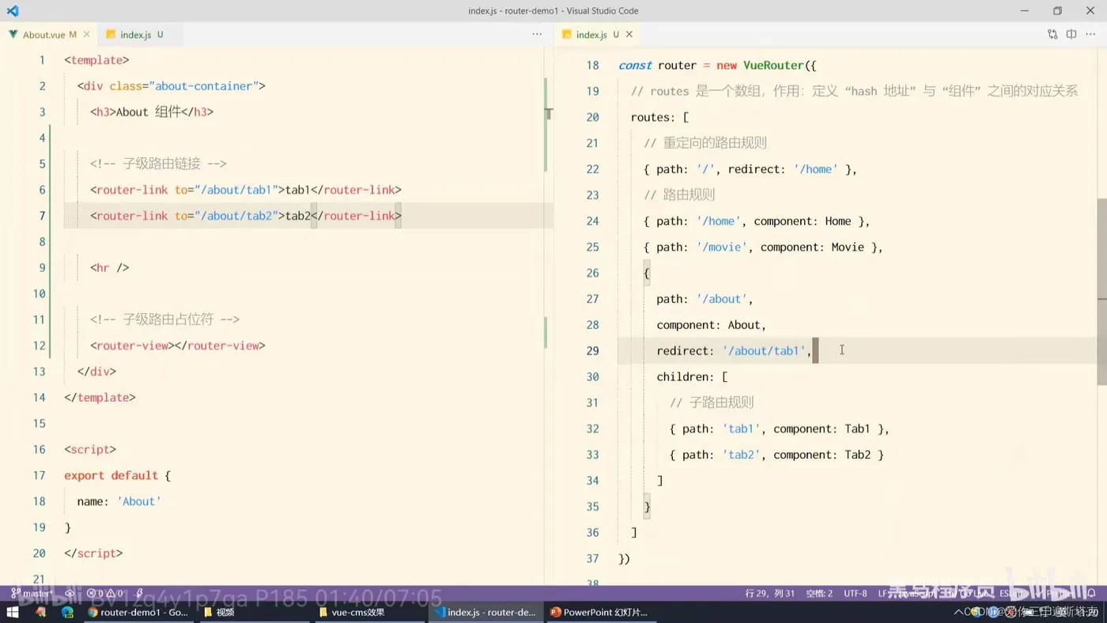The height and width of the screenshot is (623, 1107).
Task: Open the Windows Start menu
Action: (13, 612)
